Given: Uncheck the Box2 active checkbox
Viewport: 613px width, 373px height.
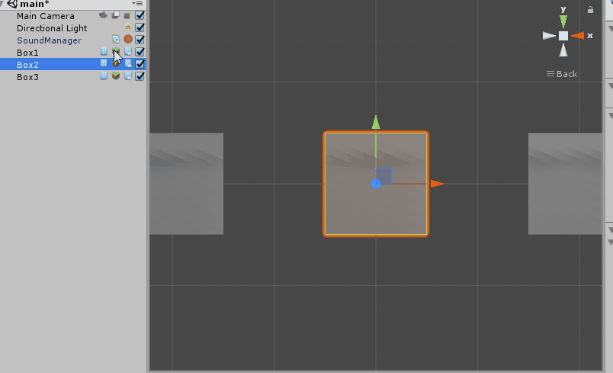Looking at the screenshot, I should [x=140, y=64].
